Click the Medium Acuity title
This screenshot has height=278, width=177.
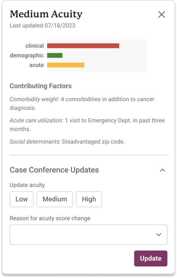(46, 14)
